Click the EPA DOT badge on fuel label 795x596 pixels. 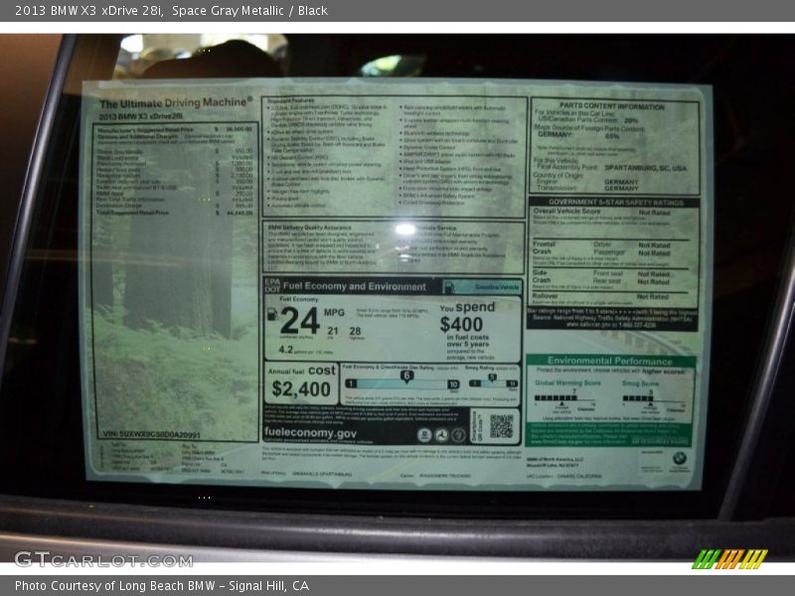270,286
